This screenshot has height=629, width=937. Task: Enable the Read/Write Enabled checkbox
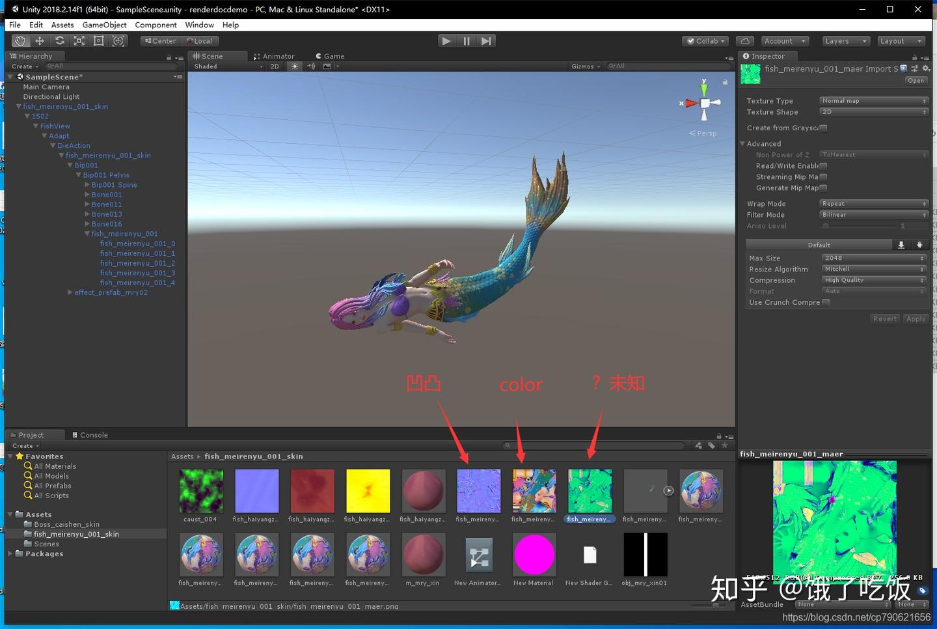pos(823,165)
